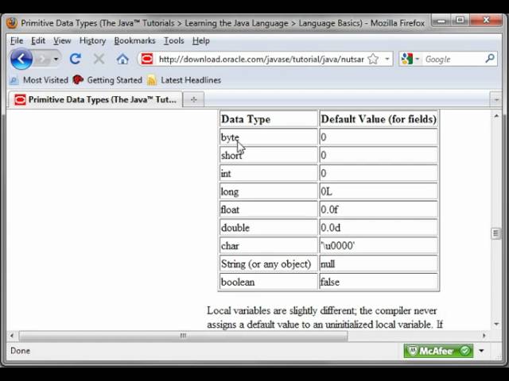Viewport: 509px width, 381px height.
Task: Click the 'false' default value cell
Action: (x=379, y=282)
